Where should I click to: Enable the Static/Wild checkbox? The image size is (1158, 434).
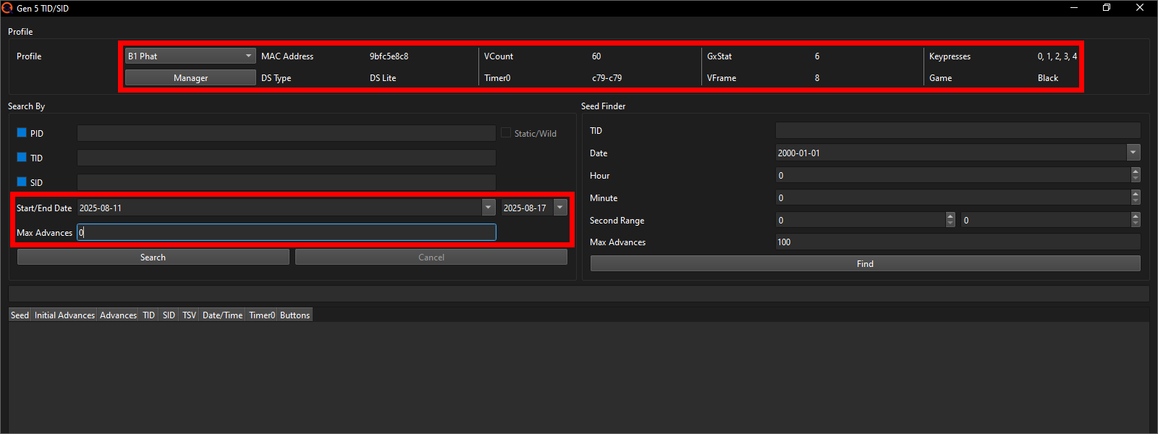tap(506, 133)
